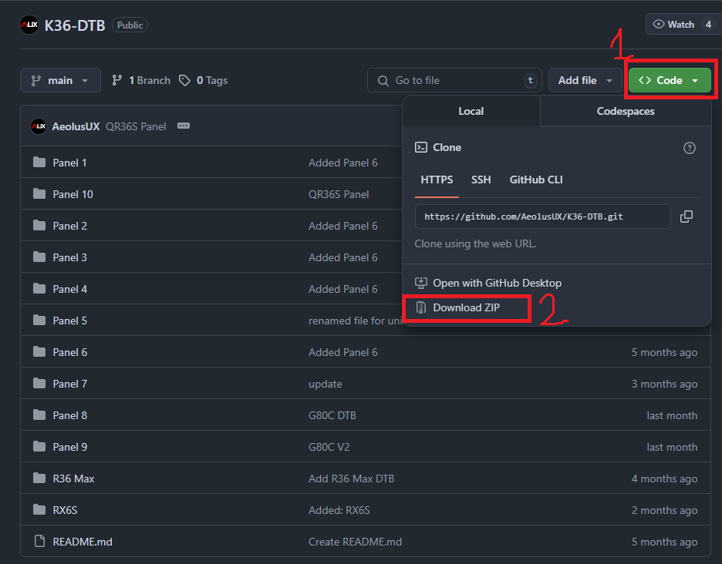The width and height of the screenshot is (722, 564).
Task: Switch to the Local tab
Action: tap(471, 111)
